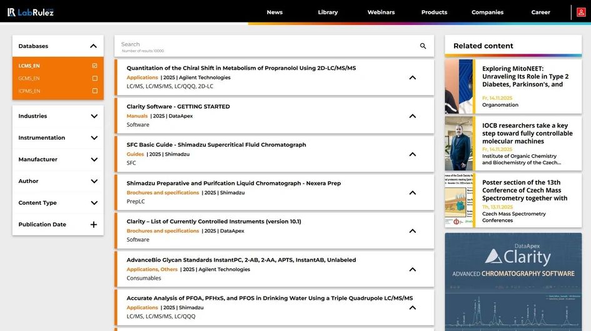Screen dimensions: 591x331
Task: Enable the GCMS_EN database checkbox
Action: coord(94,79)
